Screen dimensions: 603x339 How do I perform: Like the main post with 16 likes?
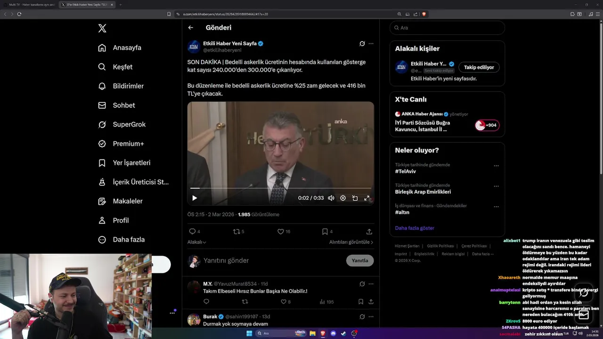(x=284, y=232)
